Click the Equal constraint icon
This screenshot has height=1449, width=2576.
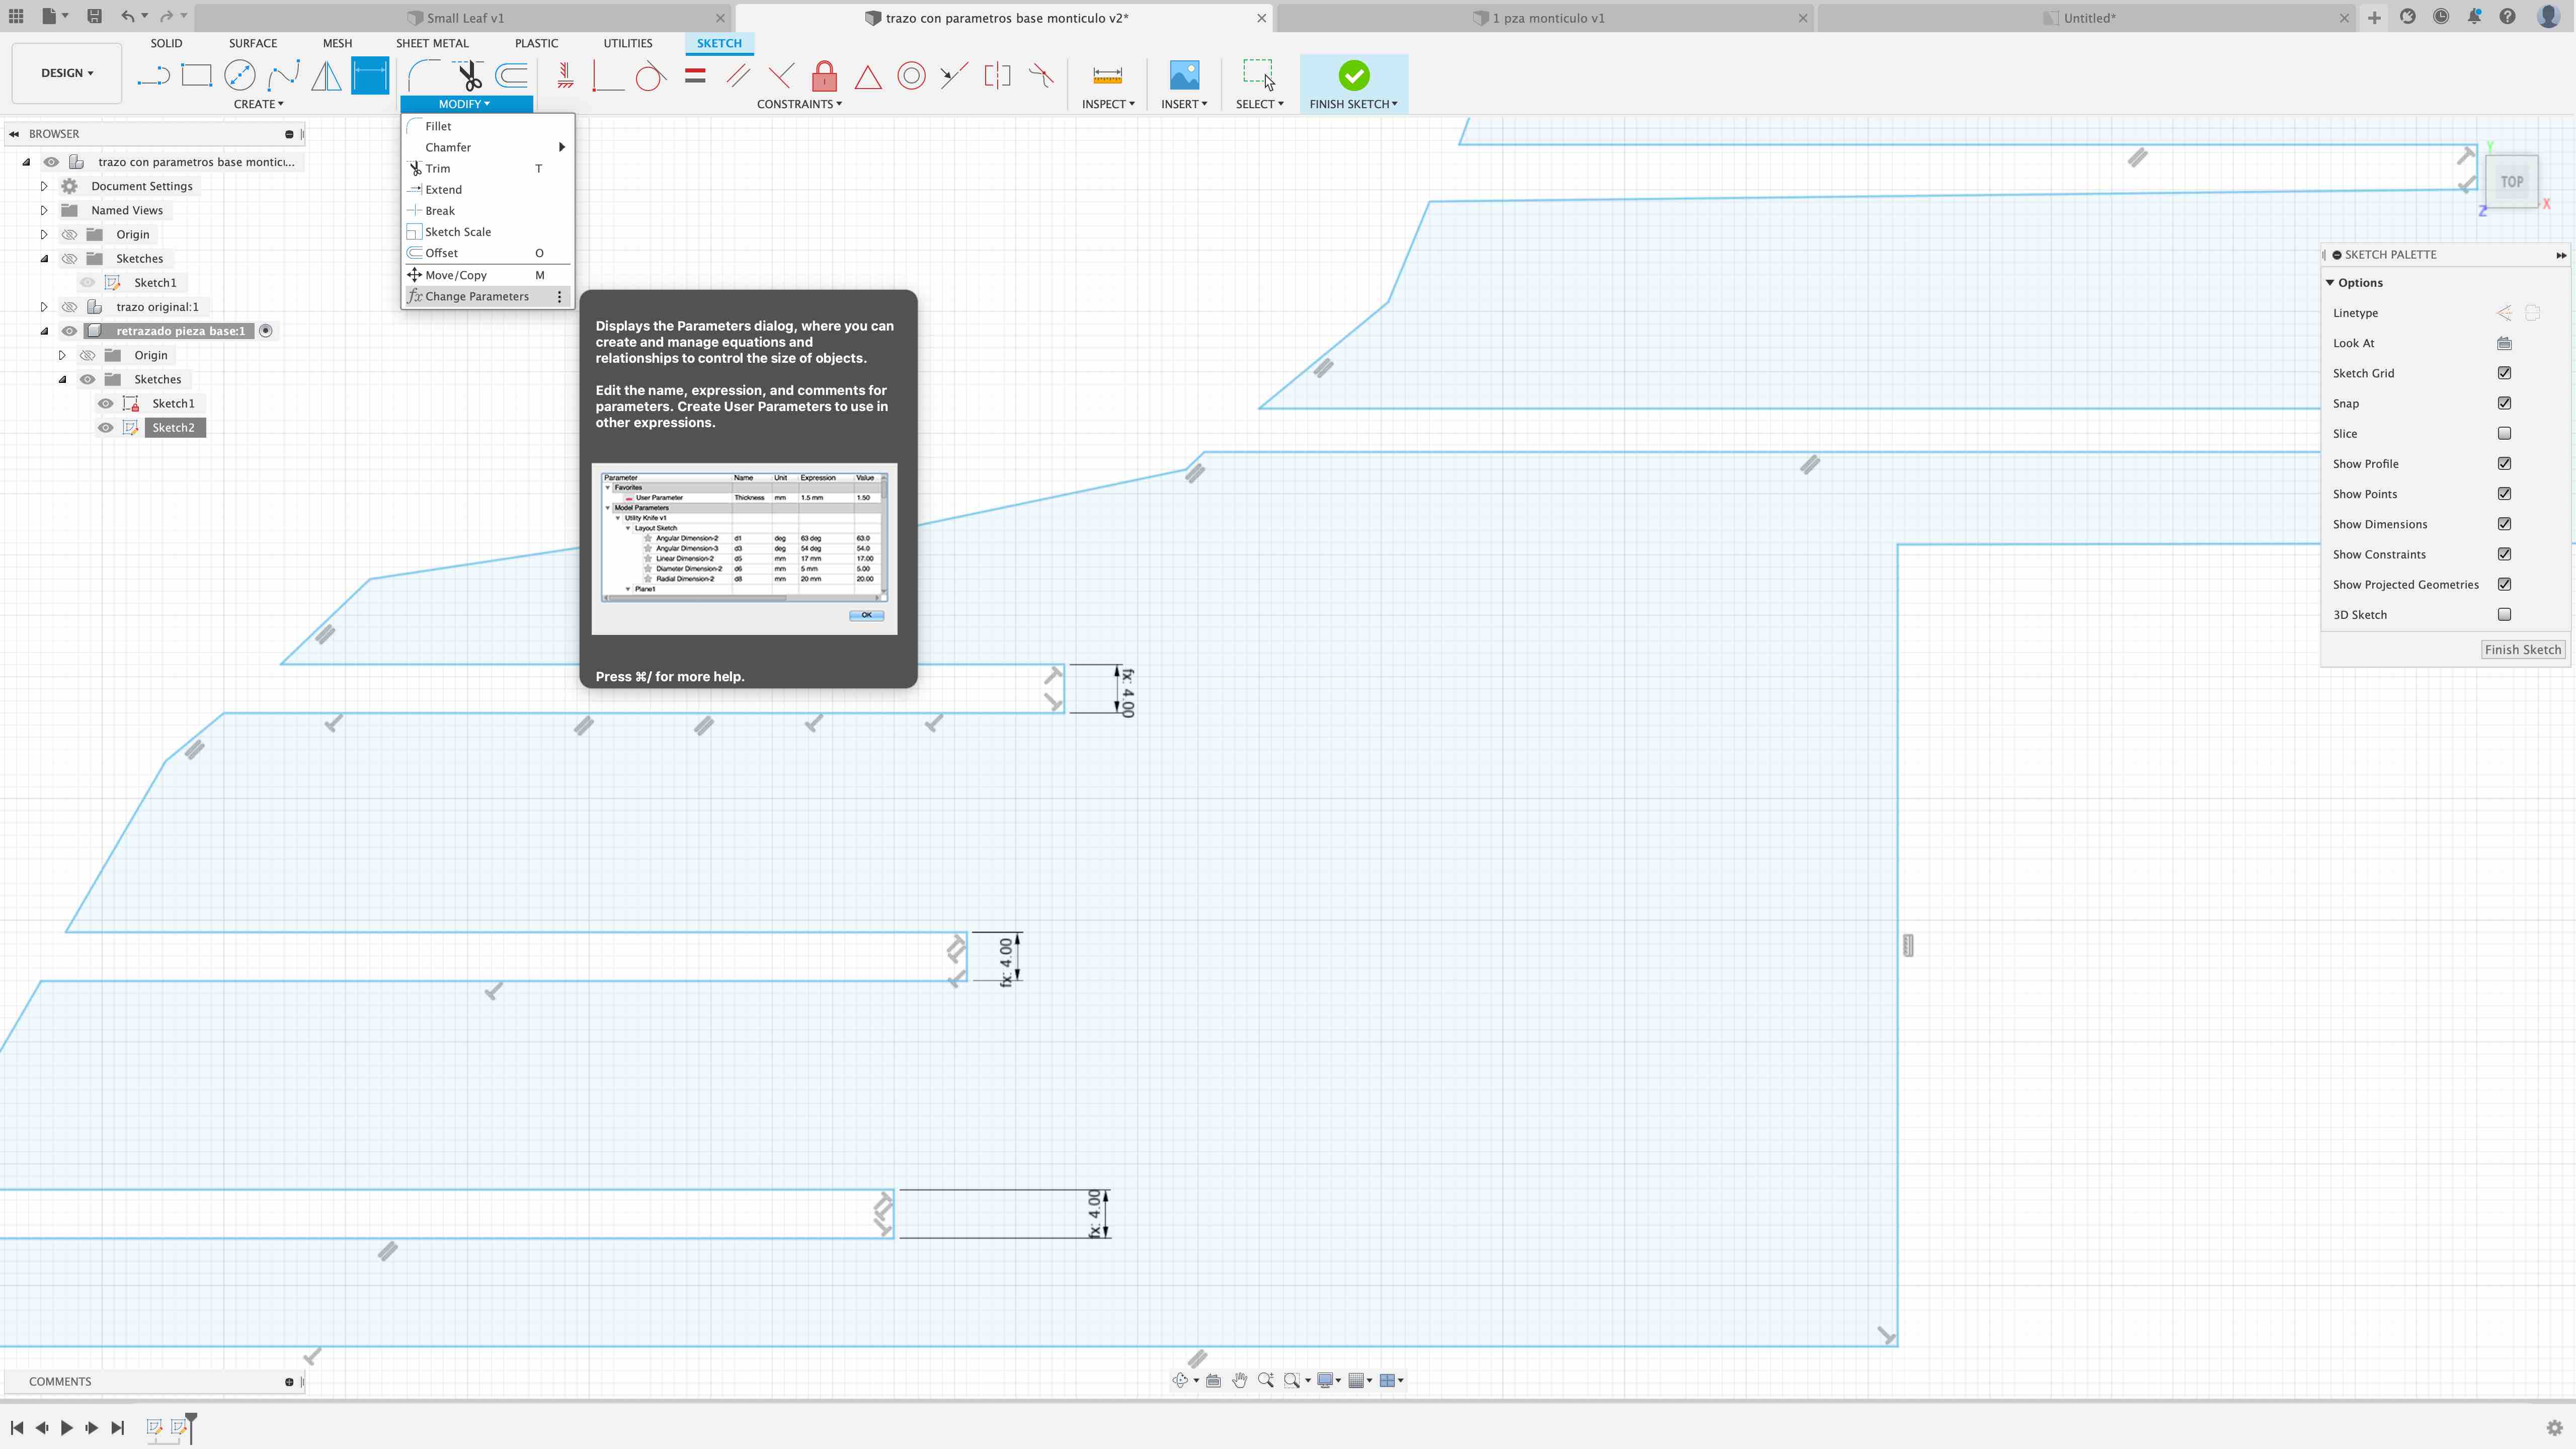(695, 76)
